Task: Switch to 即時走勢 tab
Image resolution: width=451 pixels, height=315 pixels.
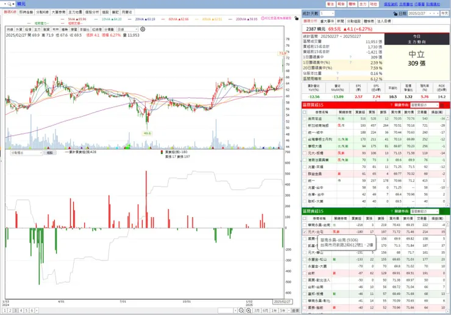Action: coord(26,12)
